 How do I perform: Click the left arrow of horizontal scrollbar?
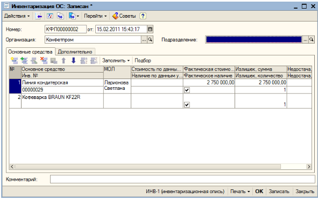pos(12,167)
